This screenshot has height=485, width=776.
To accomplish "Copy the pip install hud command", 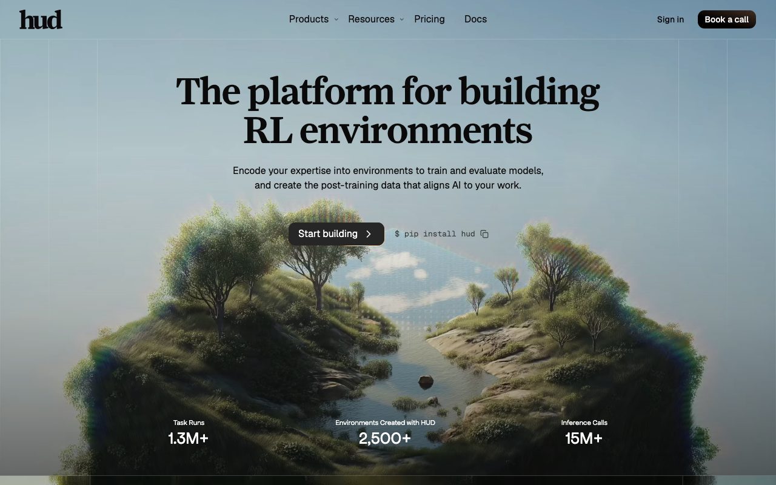I will pyautogui.click(x=484, y=234).
